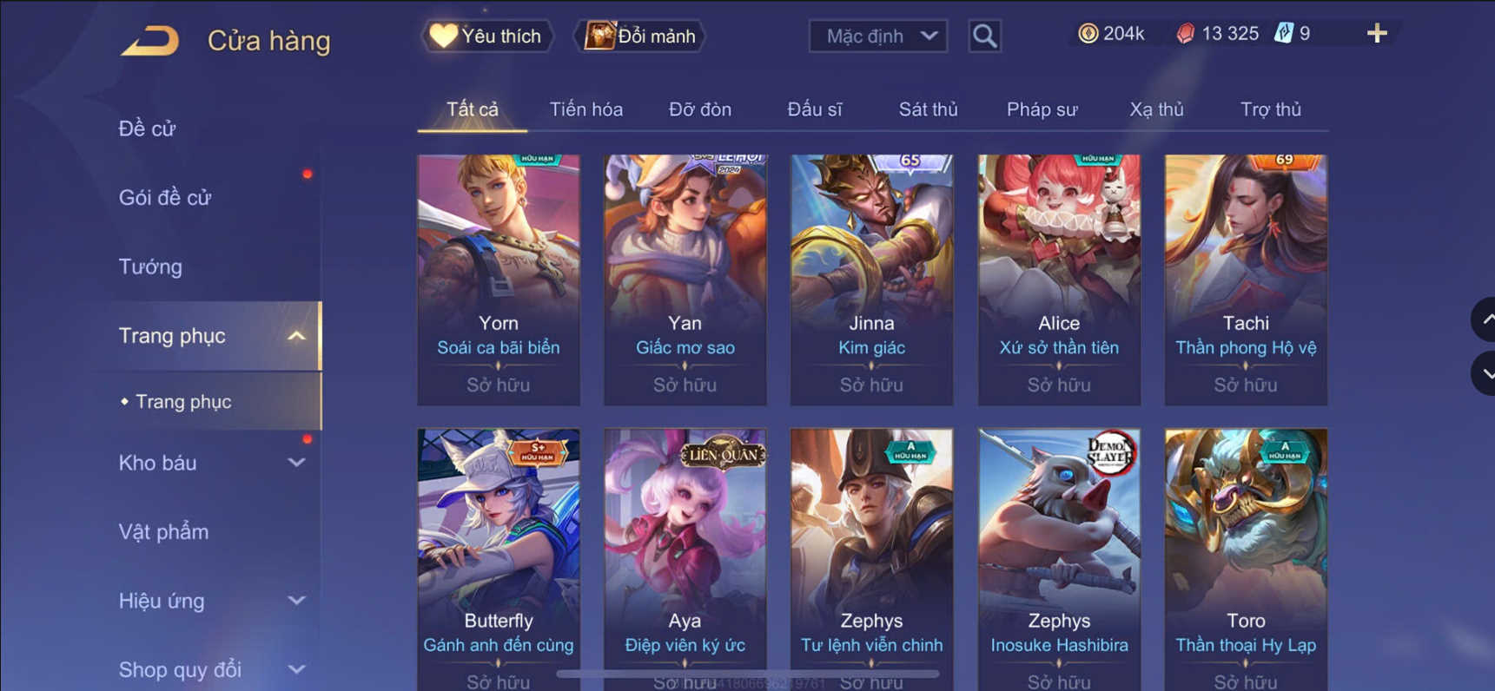Switch to the Sát thủ tab
This screenshot has width=1495, height=691.
click(x=928, y=109)
